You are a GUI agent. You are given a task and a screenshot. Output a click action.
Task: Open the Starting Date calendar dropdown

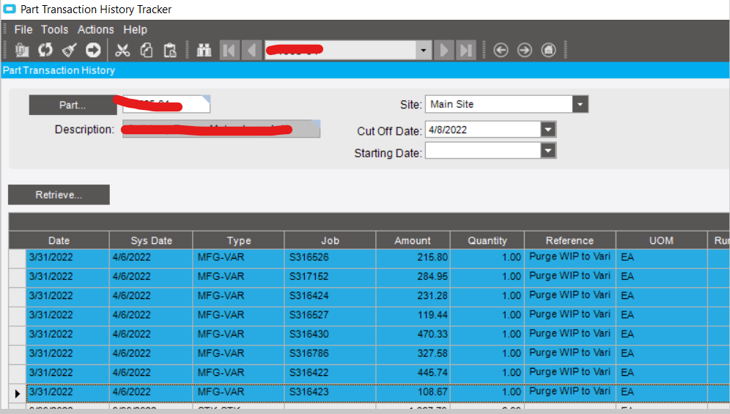548,150
